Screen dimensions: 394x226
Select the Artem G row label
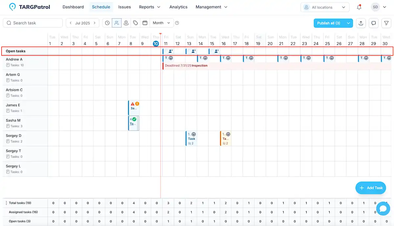pyautogui.click(x=13, y=75)
